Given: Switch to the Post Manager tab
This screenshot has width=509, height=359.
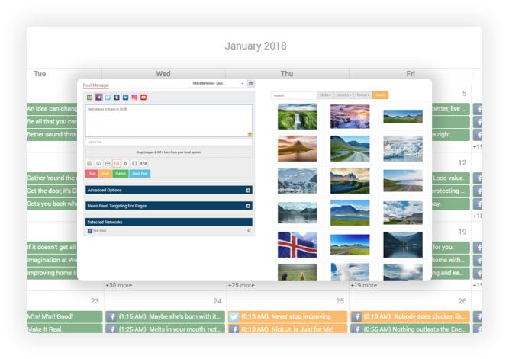Looking at the screenshot, I should 95,85.
